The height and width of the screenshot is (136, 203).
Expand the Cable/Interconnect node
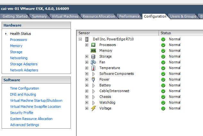[x=87, y=91]
